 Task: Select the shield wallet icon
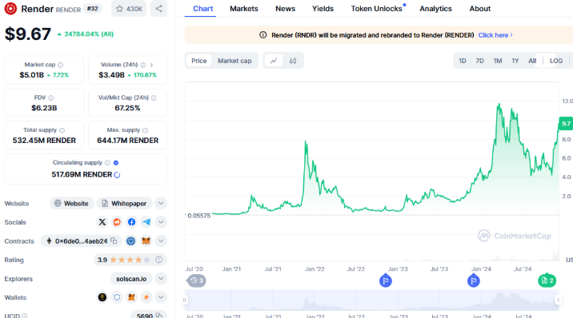point(117,297)
